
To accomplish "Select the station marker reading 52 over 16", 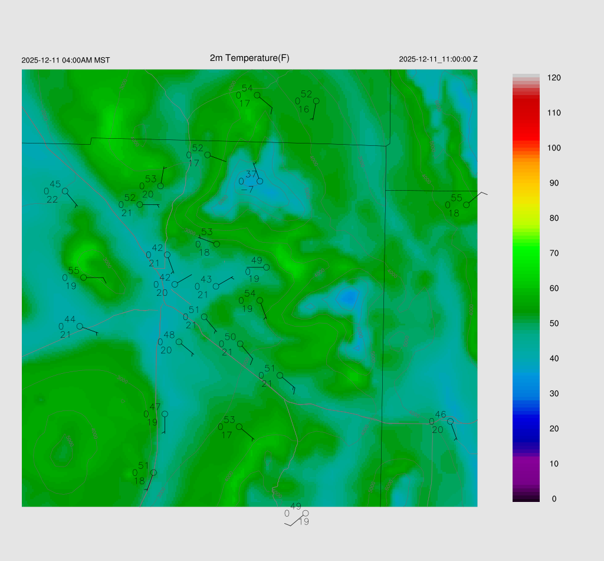I will pyautogui.click(x=316, y=101).
